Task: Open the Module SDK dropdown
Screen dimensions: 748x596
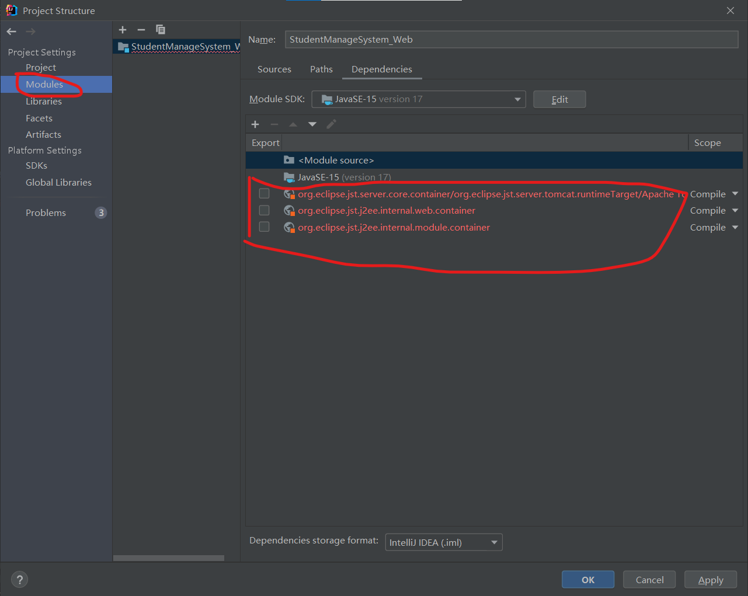Action: point(419,99)
